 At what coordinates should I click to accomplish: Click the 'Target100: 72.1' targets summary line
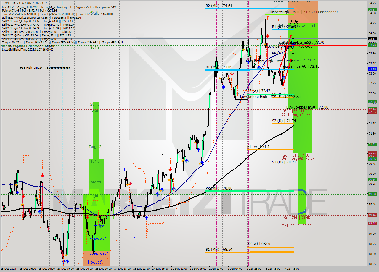pos(62,42)
